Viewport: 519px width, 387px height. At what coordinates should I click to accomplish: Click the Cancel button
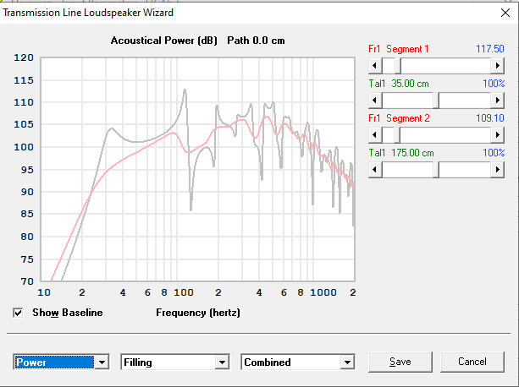472,362
